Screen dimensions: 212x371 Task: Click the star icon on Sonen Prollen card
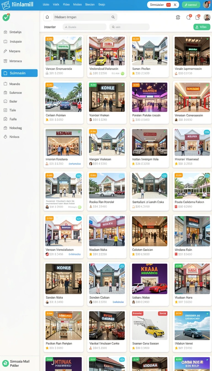pos(134,73)
